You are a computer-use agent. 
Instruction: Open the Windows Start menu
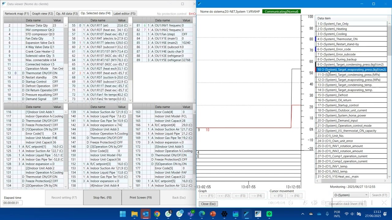(x=123, y=214)
